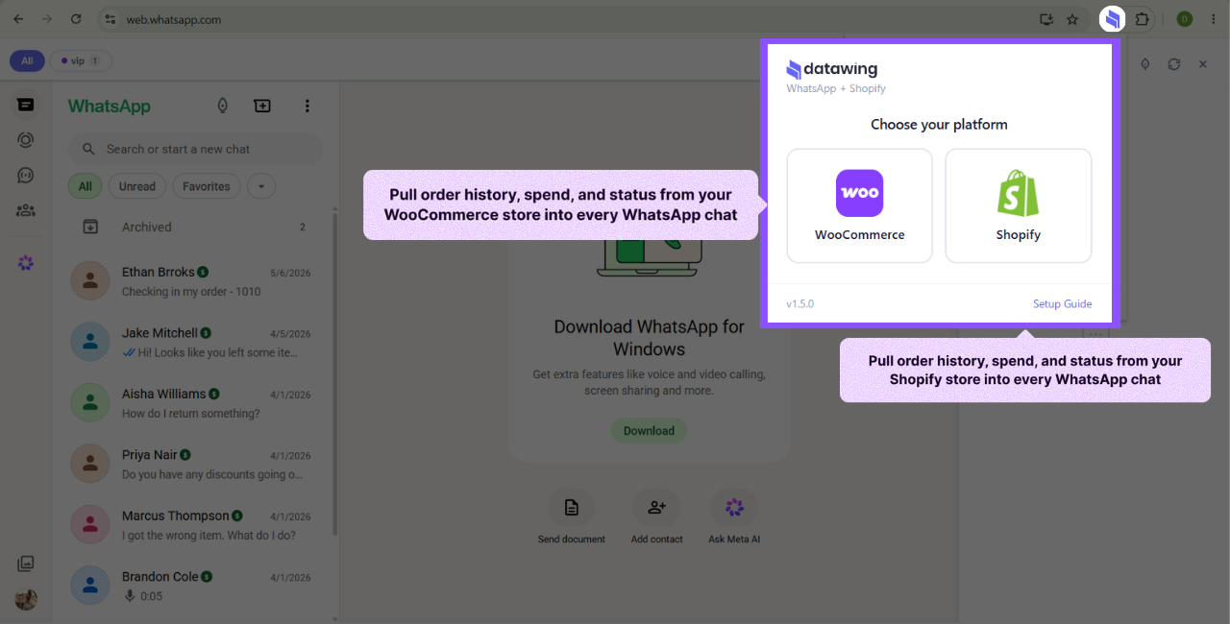This screenshot has width=1230, height=624.
Task: Open the Channels icon in sidebar
Action: point(26,176)
